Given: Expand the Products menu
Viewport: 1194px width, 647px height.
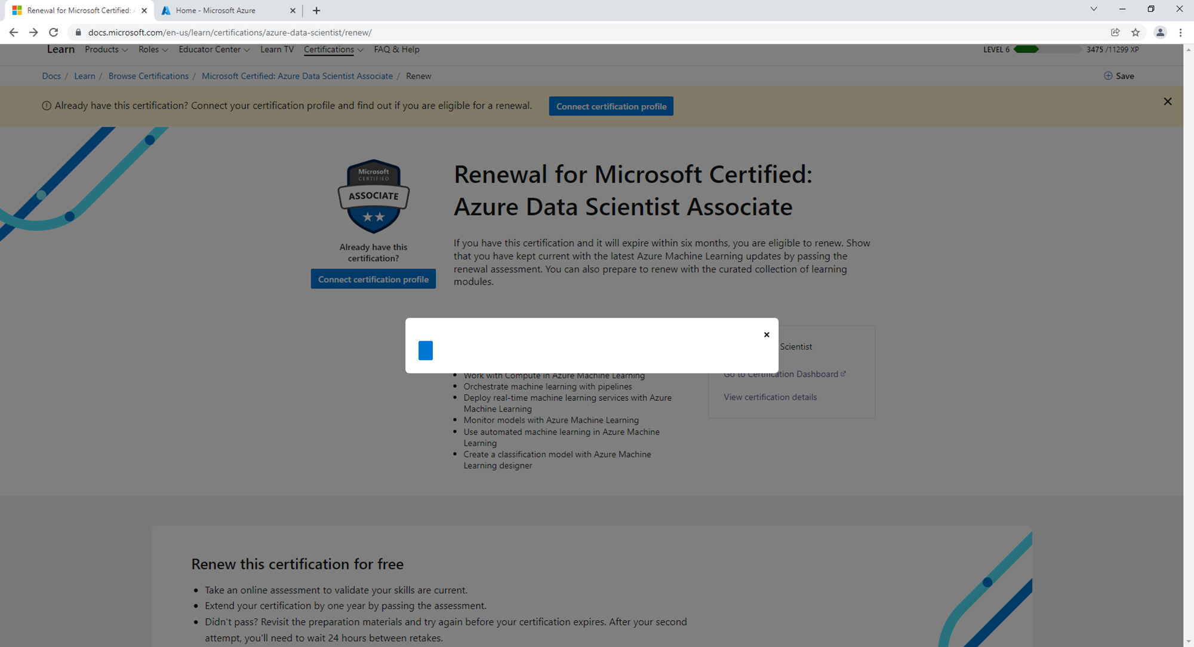Looking at the screenshot, I should [x=106, y=50].
